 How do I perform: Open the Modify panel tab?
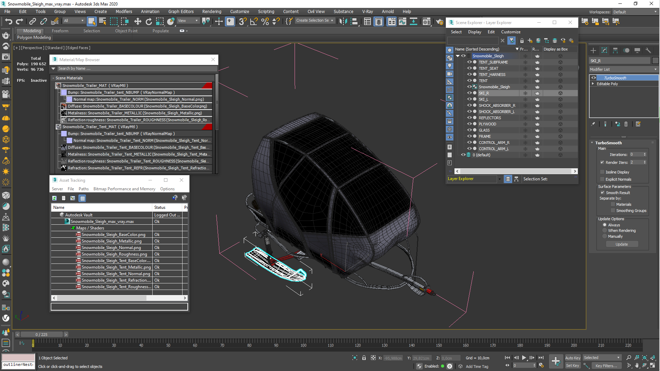(604, 50)
